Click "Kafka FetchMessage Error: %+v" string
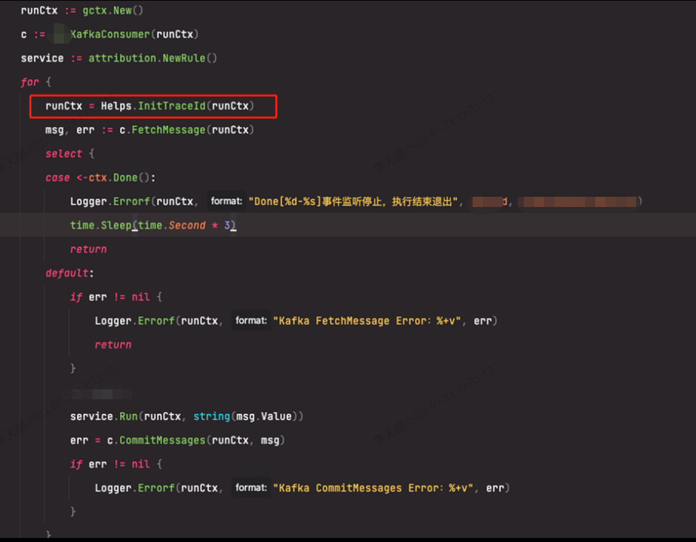 point(367,321)
